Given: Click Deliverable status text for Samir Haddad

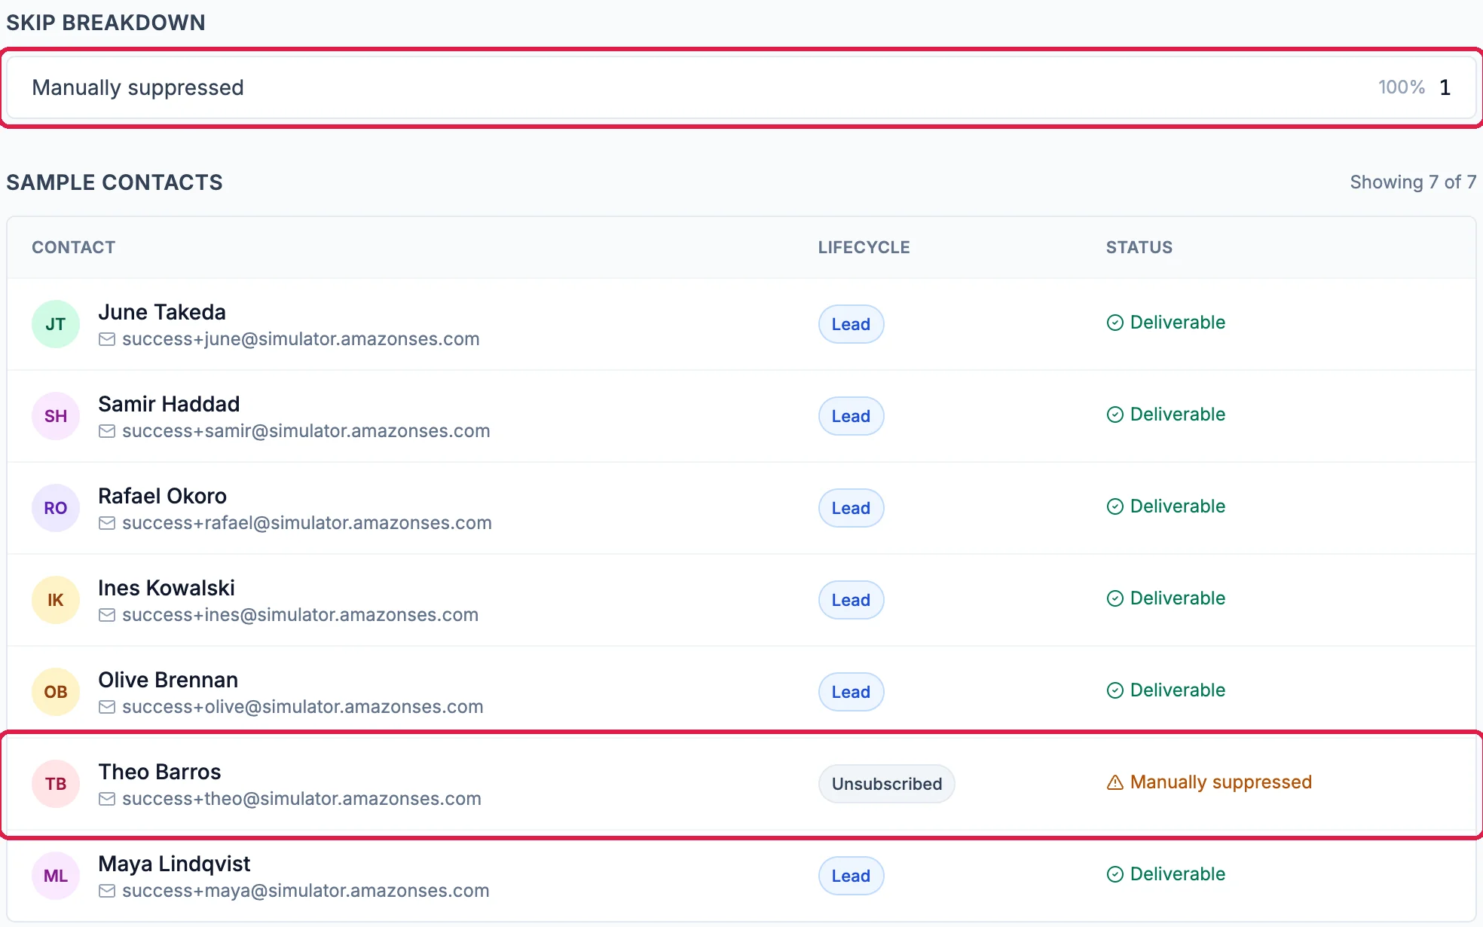Looking at the screenshot, I should 1178,415.
